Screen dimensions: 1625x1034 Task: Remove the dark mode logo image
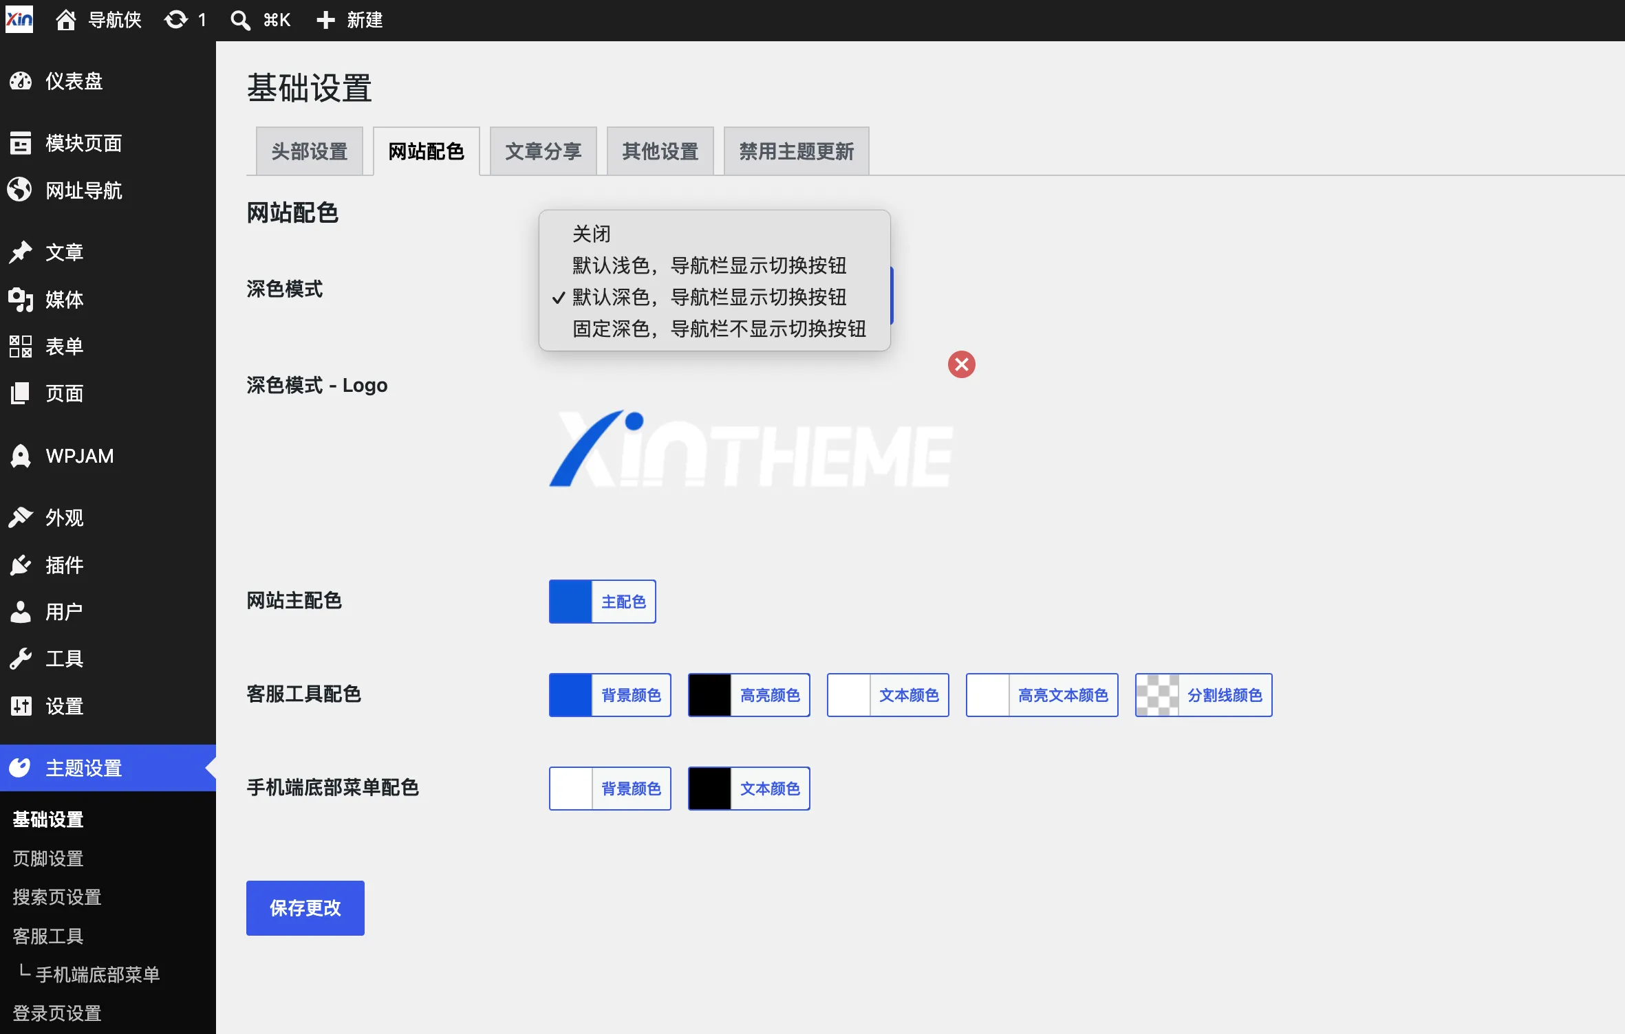click(x=962, y=364)
